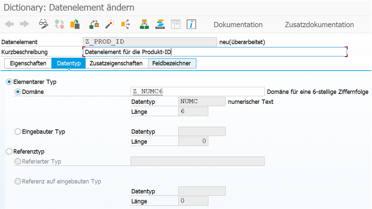Select Referenz auf eingebauten Typ radio
Image resolution: width=372 pixels, height=209 pixels.
pyautogui.click(x=18, y=181)
